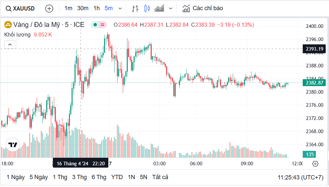Expand the timeframe interval dropdown

coord(120,9)
